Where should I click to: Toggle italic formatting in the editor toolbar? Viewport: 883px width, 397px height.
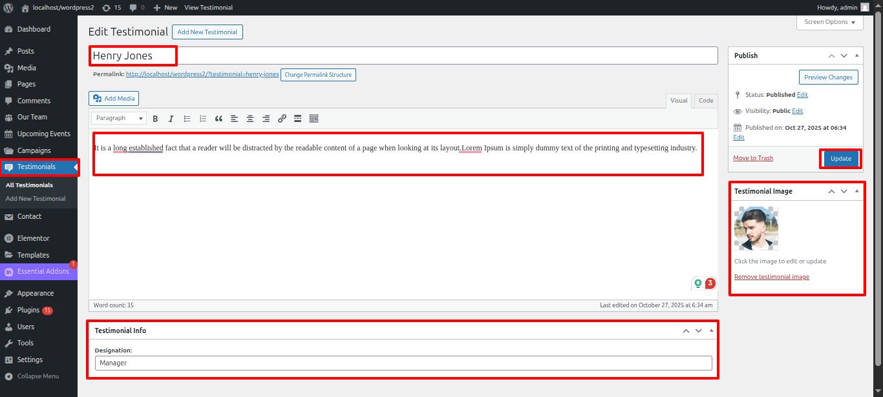tap(171, 119)
